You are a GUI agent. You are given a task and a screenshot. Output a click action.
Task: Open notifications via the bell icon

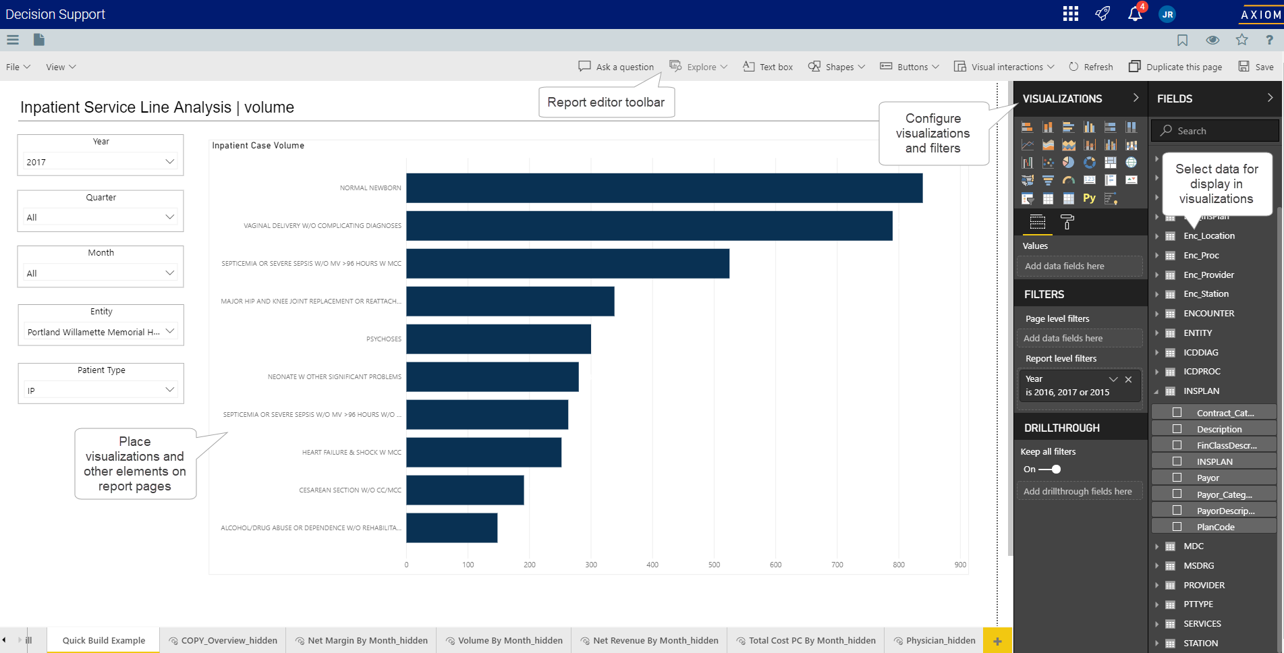click(1134, 13)
